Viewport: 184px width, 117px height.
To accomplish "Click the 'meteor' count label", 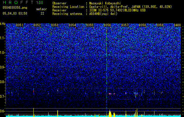I will tap(42, 9).
